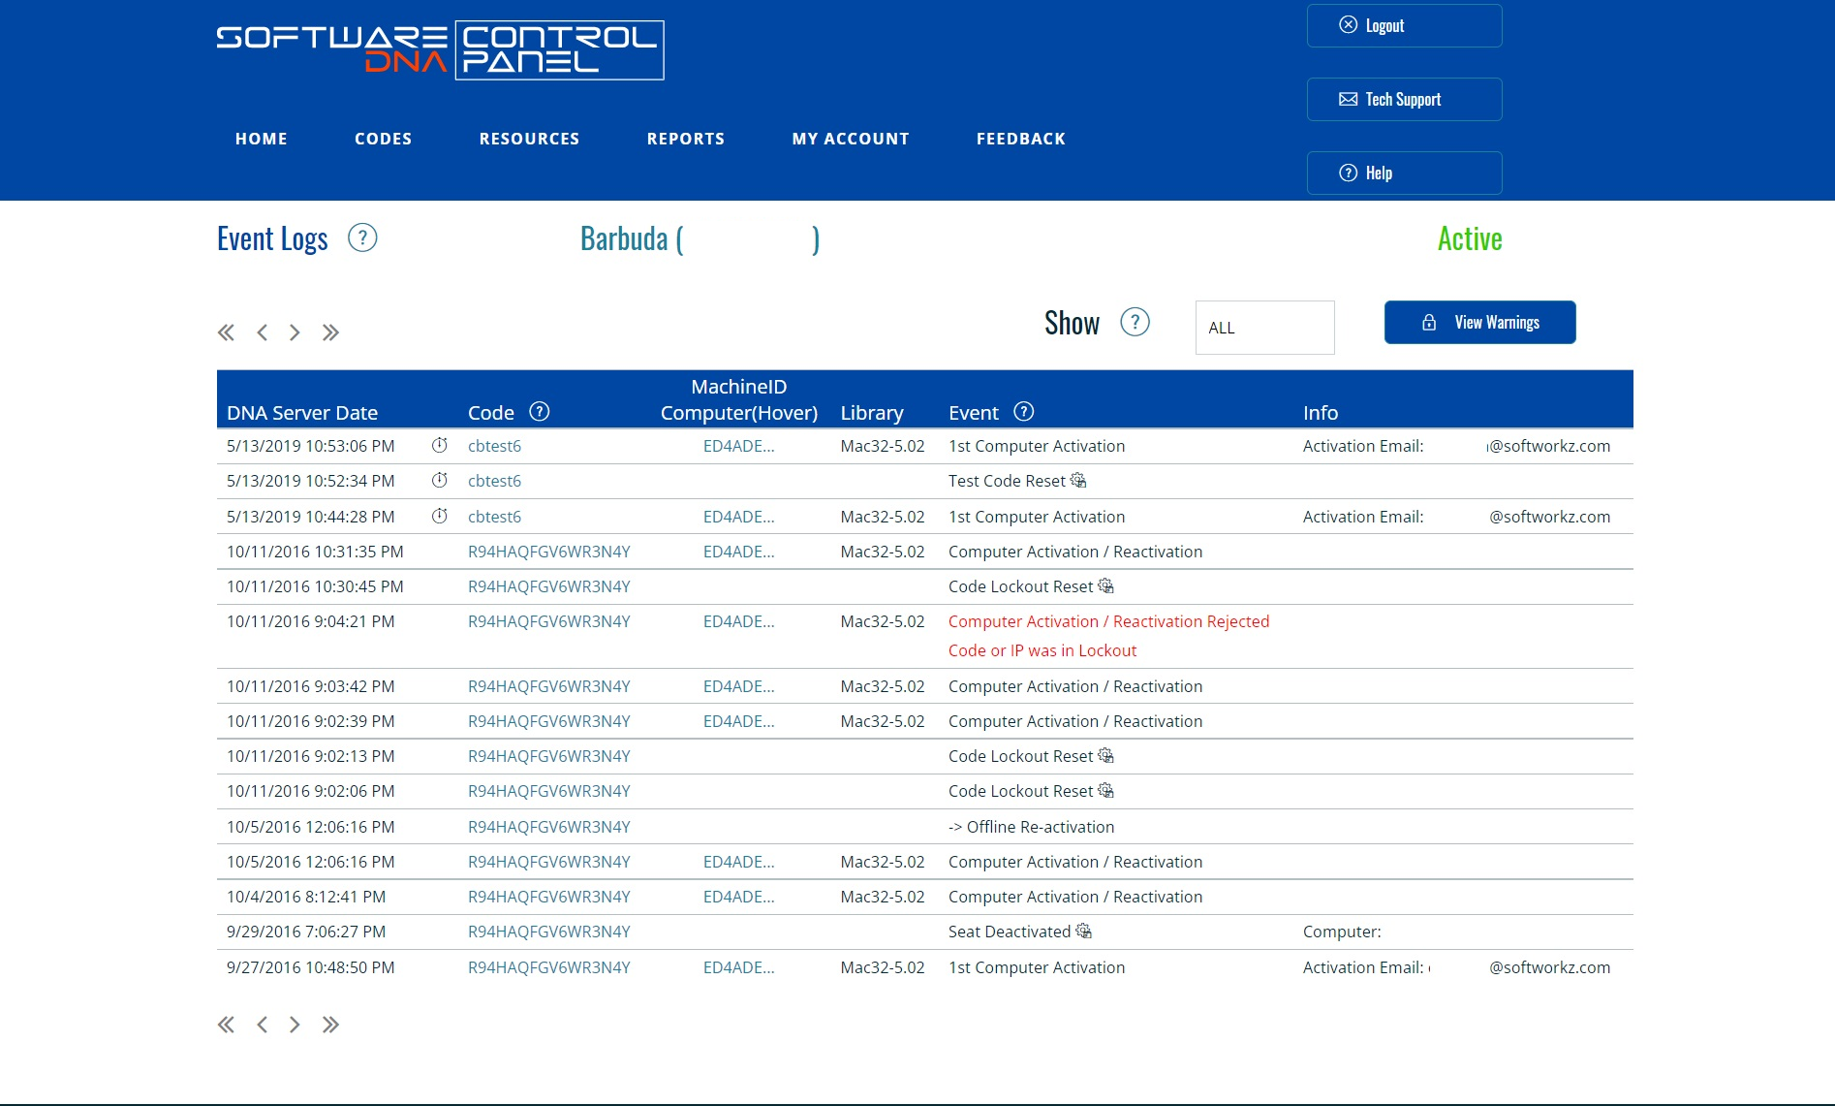
Task: Open cbtest6 code link on 10:52:34 PM row
Action: pos(494,481)
